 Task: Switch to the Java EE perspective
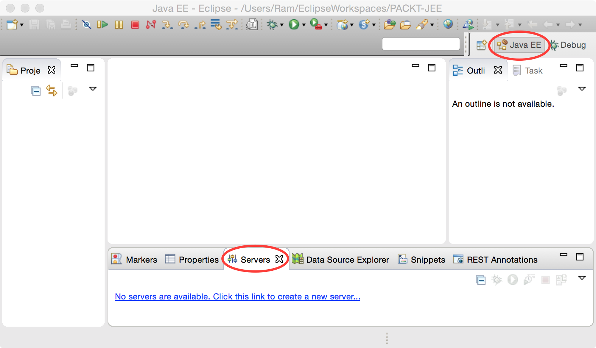519,45
